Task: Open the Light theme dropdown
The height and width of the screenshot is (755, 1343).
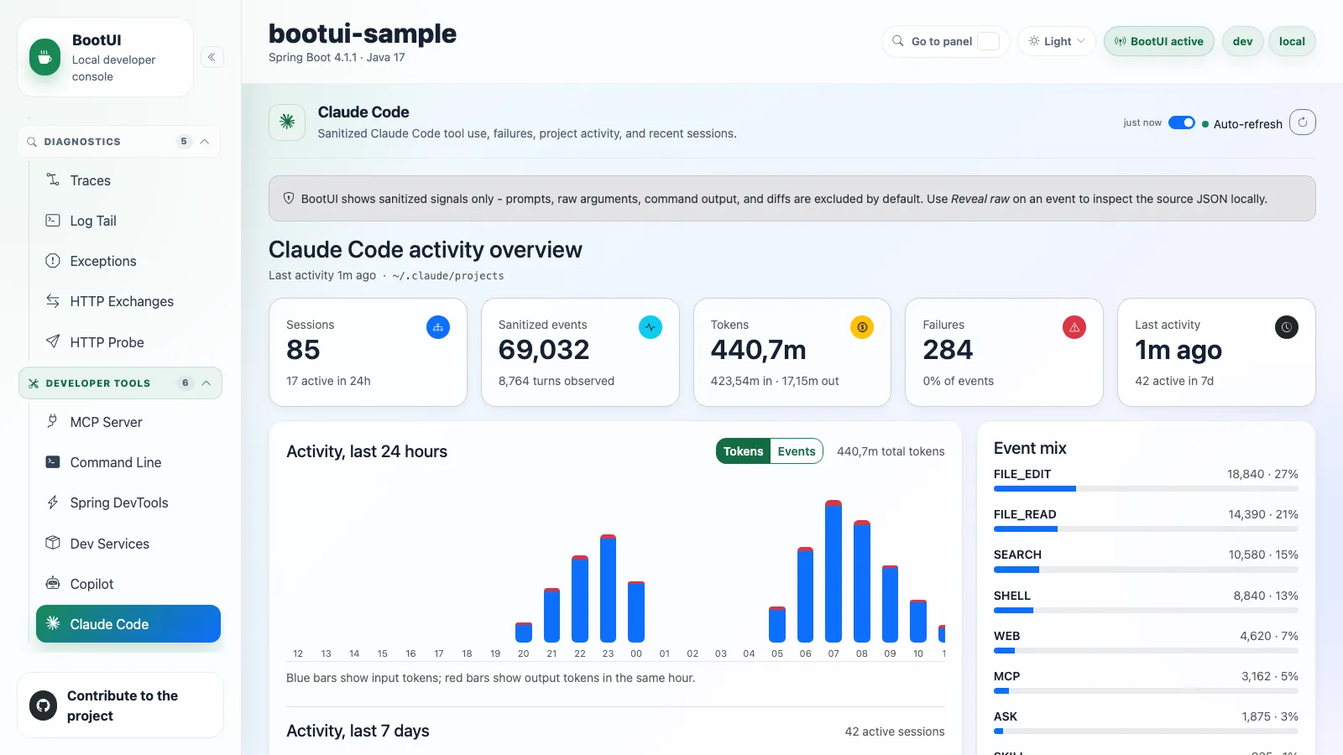Action: point(1057,41)
